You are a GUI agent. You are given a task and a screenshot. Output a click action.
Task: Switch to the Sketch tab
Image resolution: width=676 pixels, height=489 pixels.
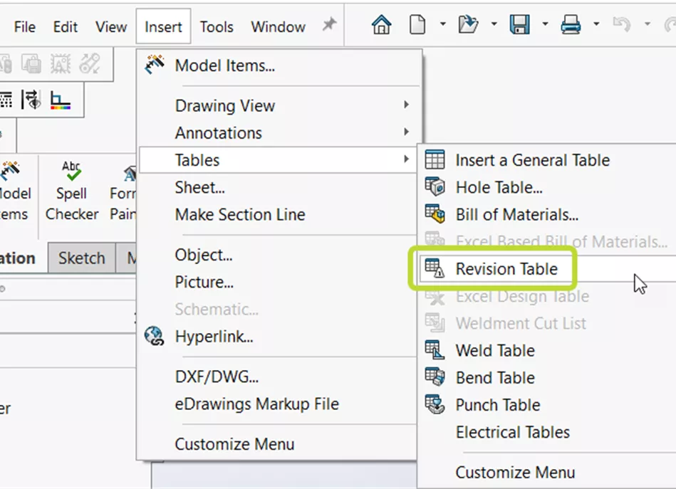point(81,258)
